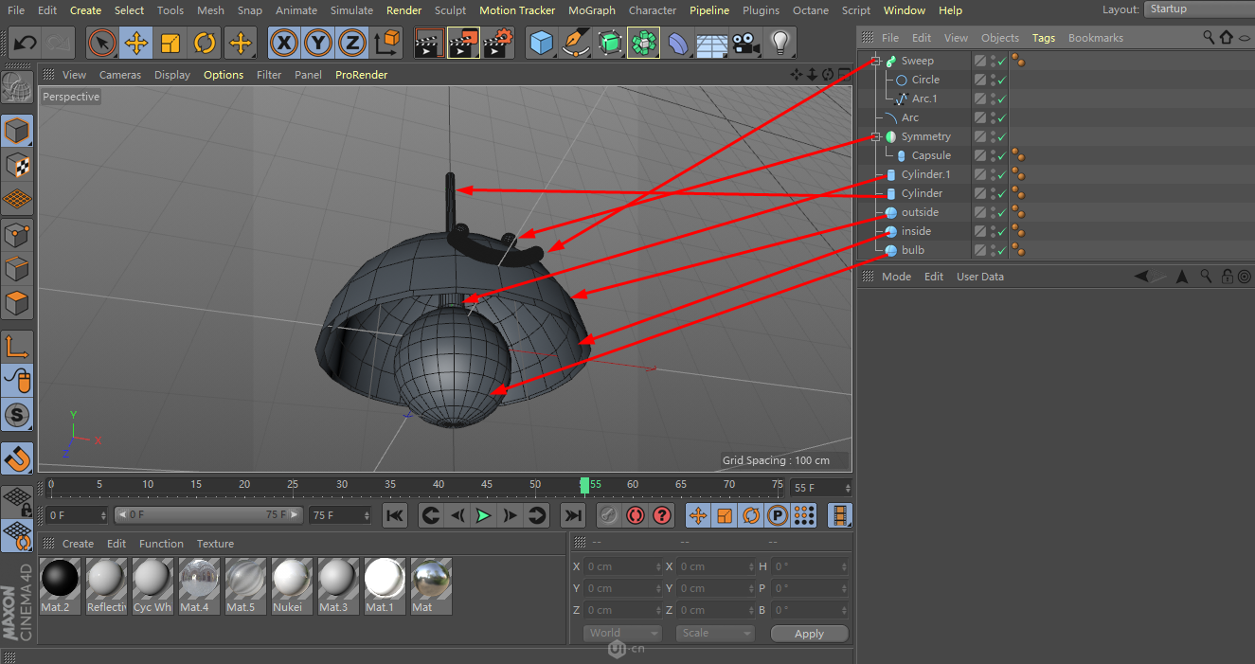Activate the Rotate tool in top toolbar
1255x664 pixels.
pyautogui.click(x=205, y=43)
